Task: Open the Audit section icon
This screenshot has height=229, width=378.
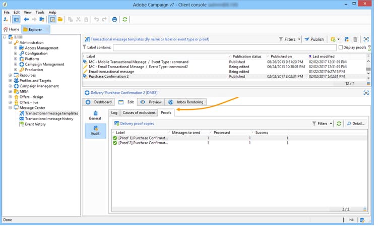Action: tap(95, 131)
